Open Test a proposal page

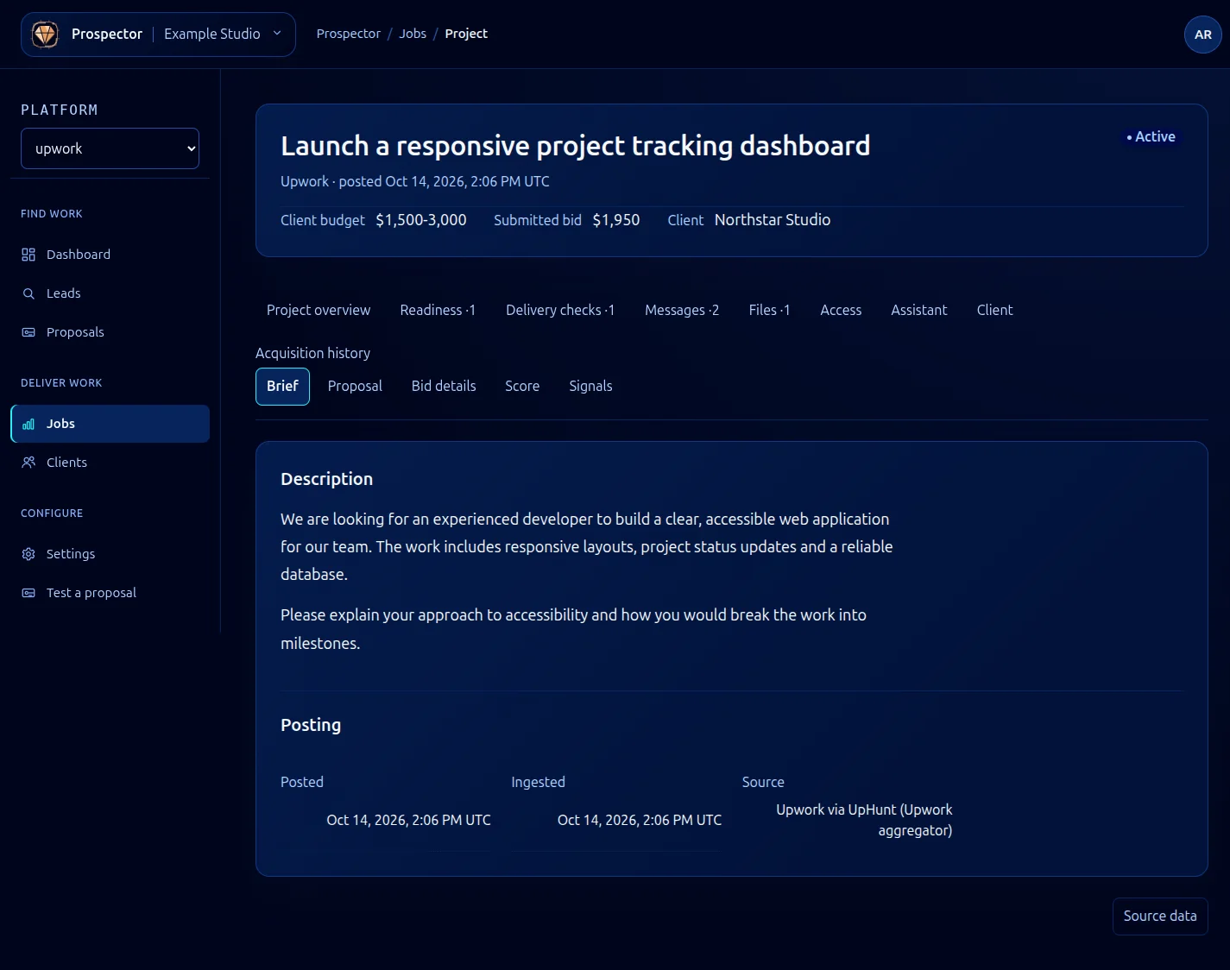[x=110, y=593]
